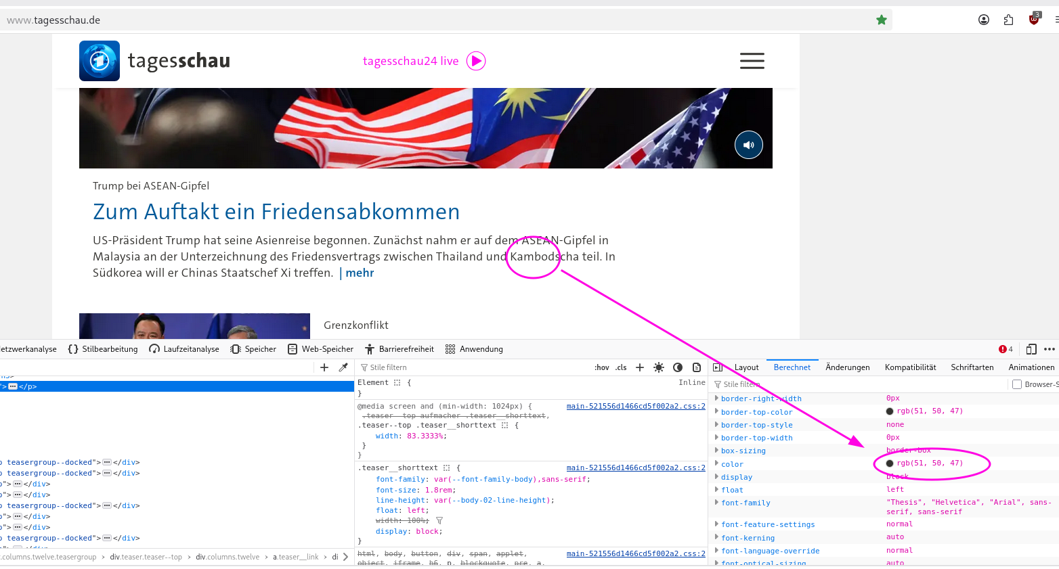The height and width of the screenshot is (569, 1059).
Task: Toggle the :hov pseudo-class panel
Action: [602, 367]
